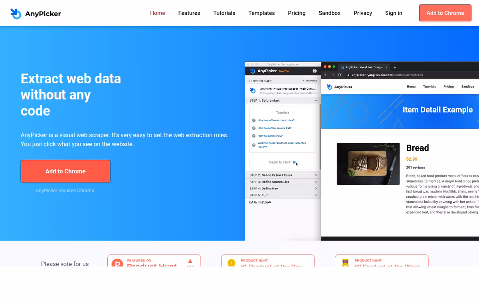Open the Privacy page
The width and height of the screenshot is (479, 299).
point(363,13)
